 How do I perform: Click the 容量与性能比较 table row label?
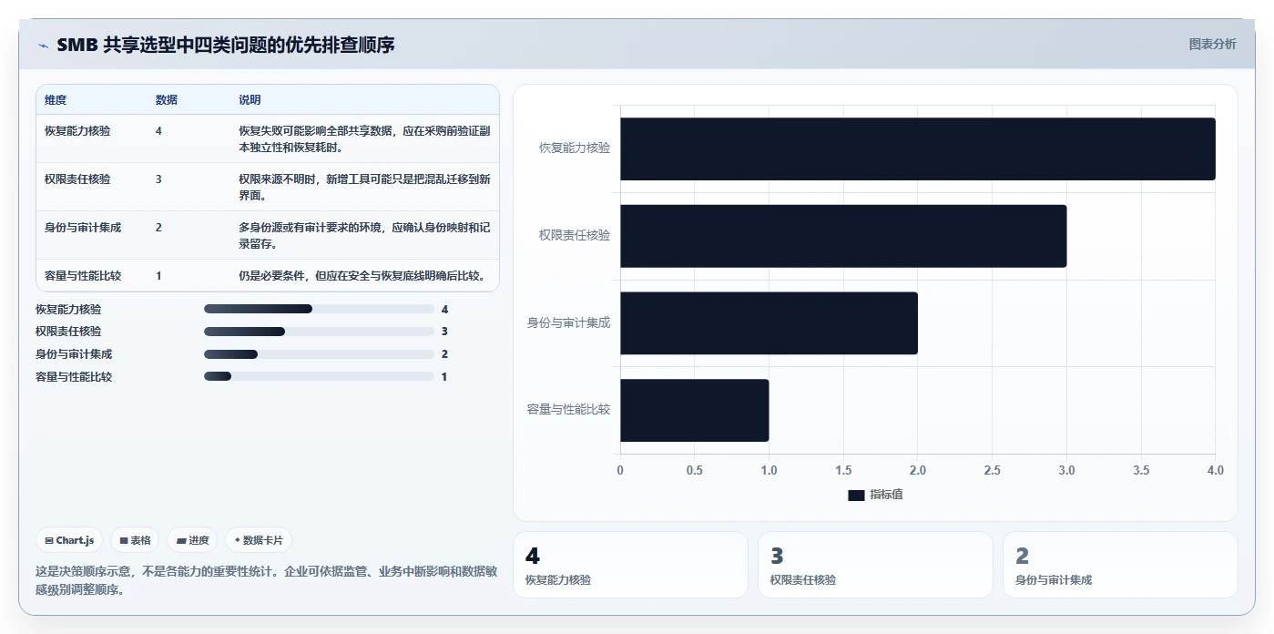pos(83,275)
